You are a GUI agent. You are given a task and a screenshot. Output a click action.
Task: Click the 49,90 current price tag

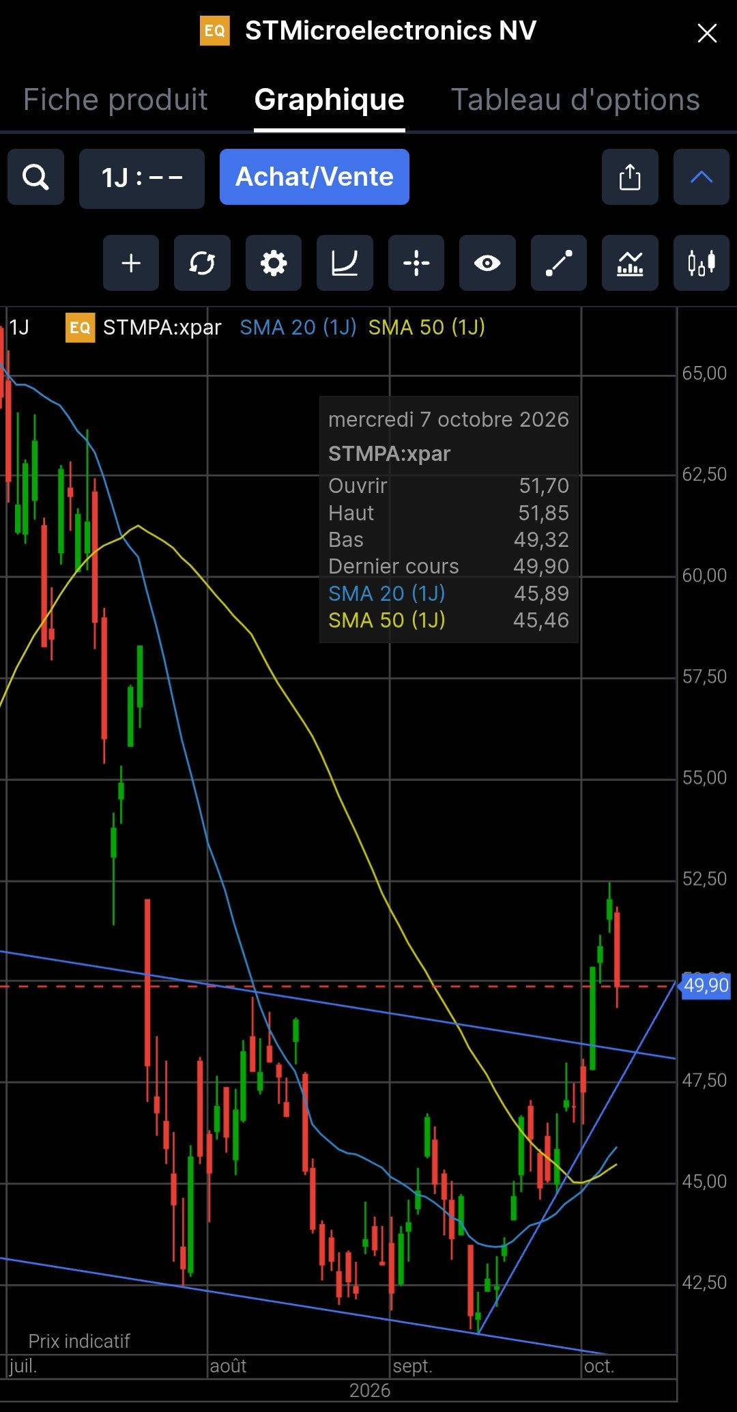[x=706, y=985]
